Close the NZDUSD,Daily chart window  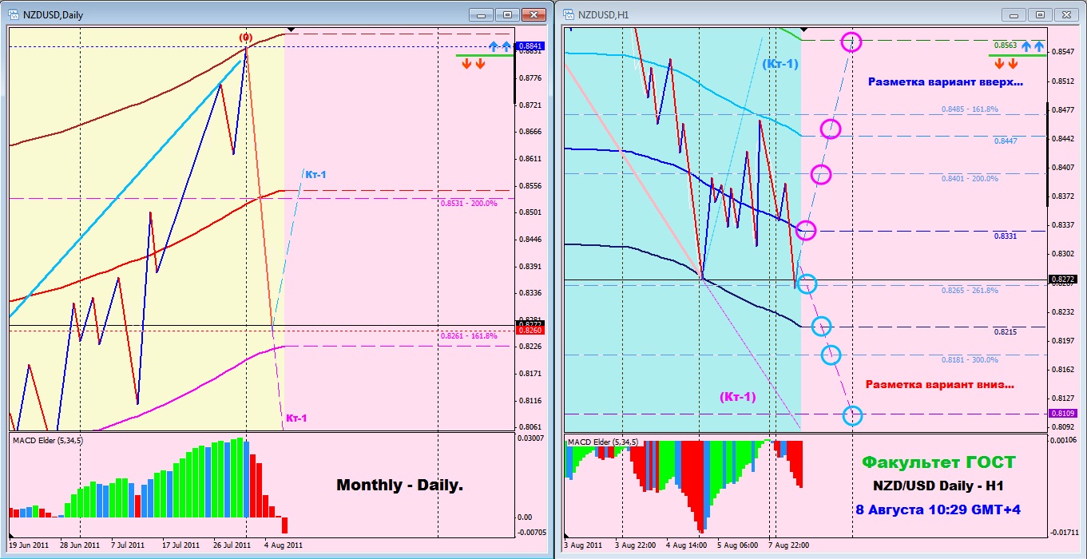[533, 14]
